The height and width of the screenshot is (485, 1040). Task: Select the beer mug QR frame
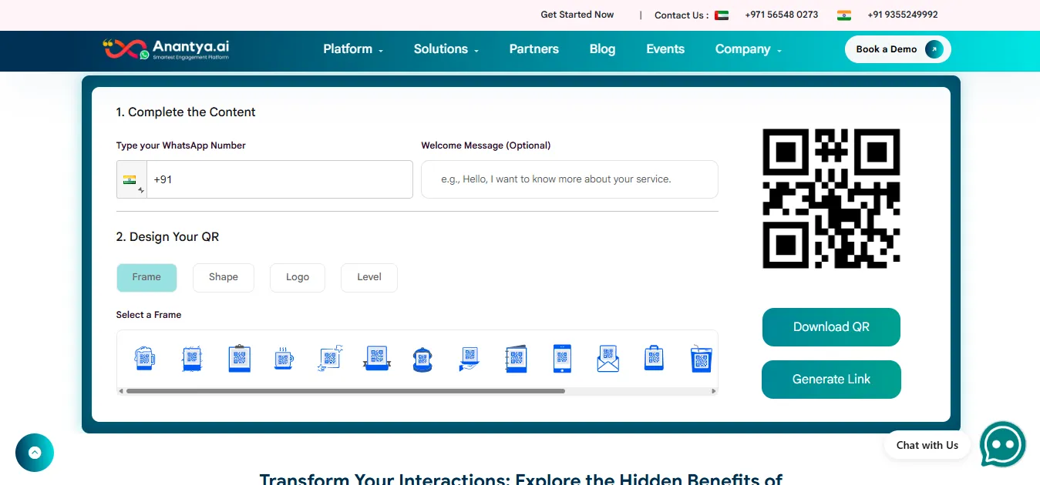pyautogui.click(x=145, y=359)
